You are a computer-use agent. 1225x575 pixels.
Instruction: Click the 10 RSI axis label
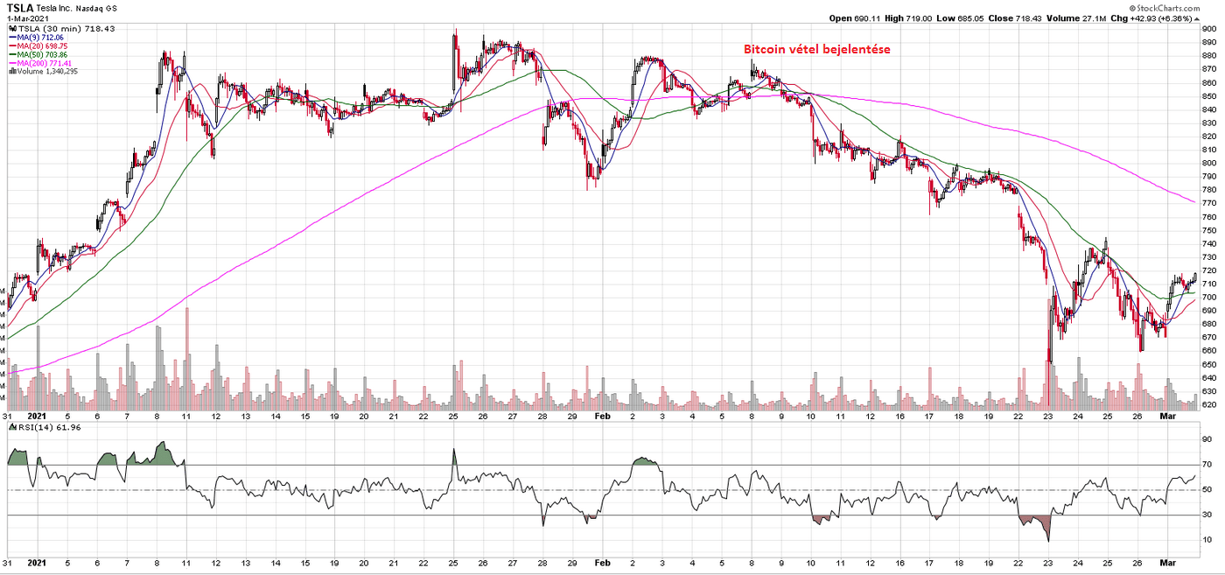click(x=1207, y=541)
